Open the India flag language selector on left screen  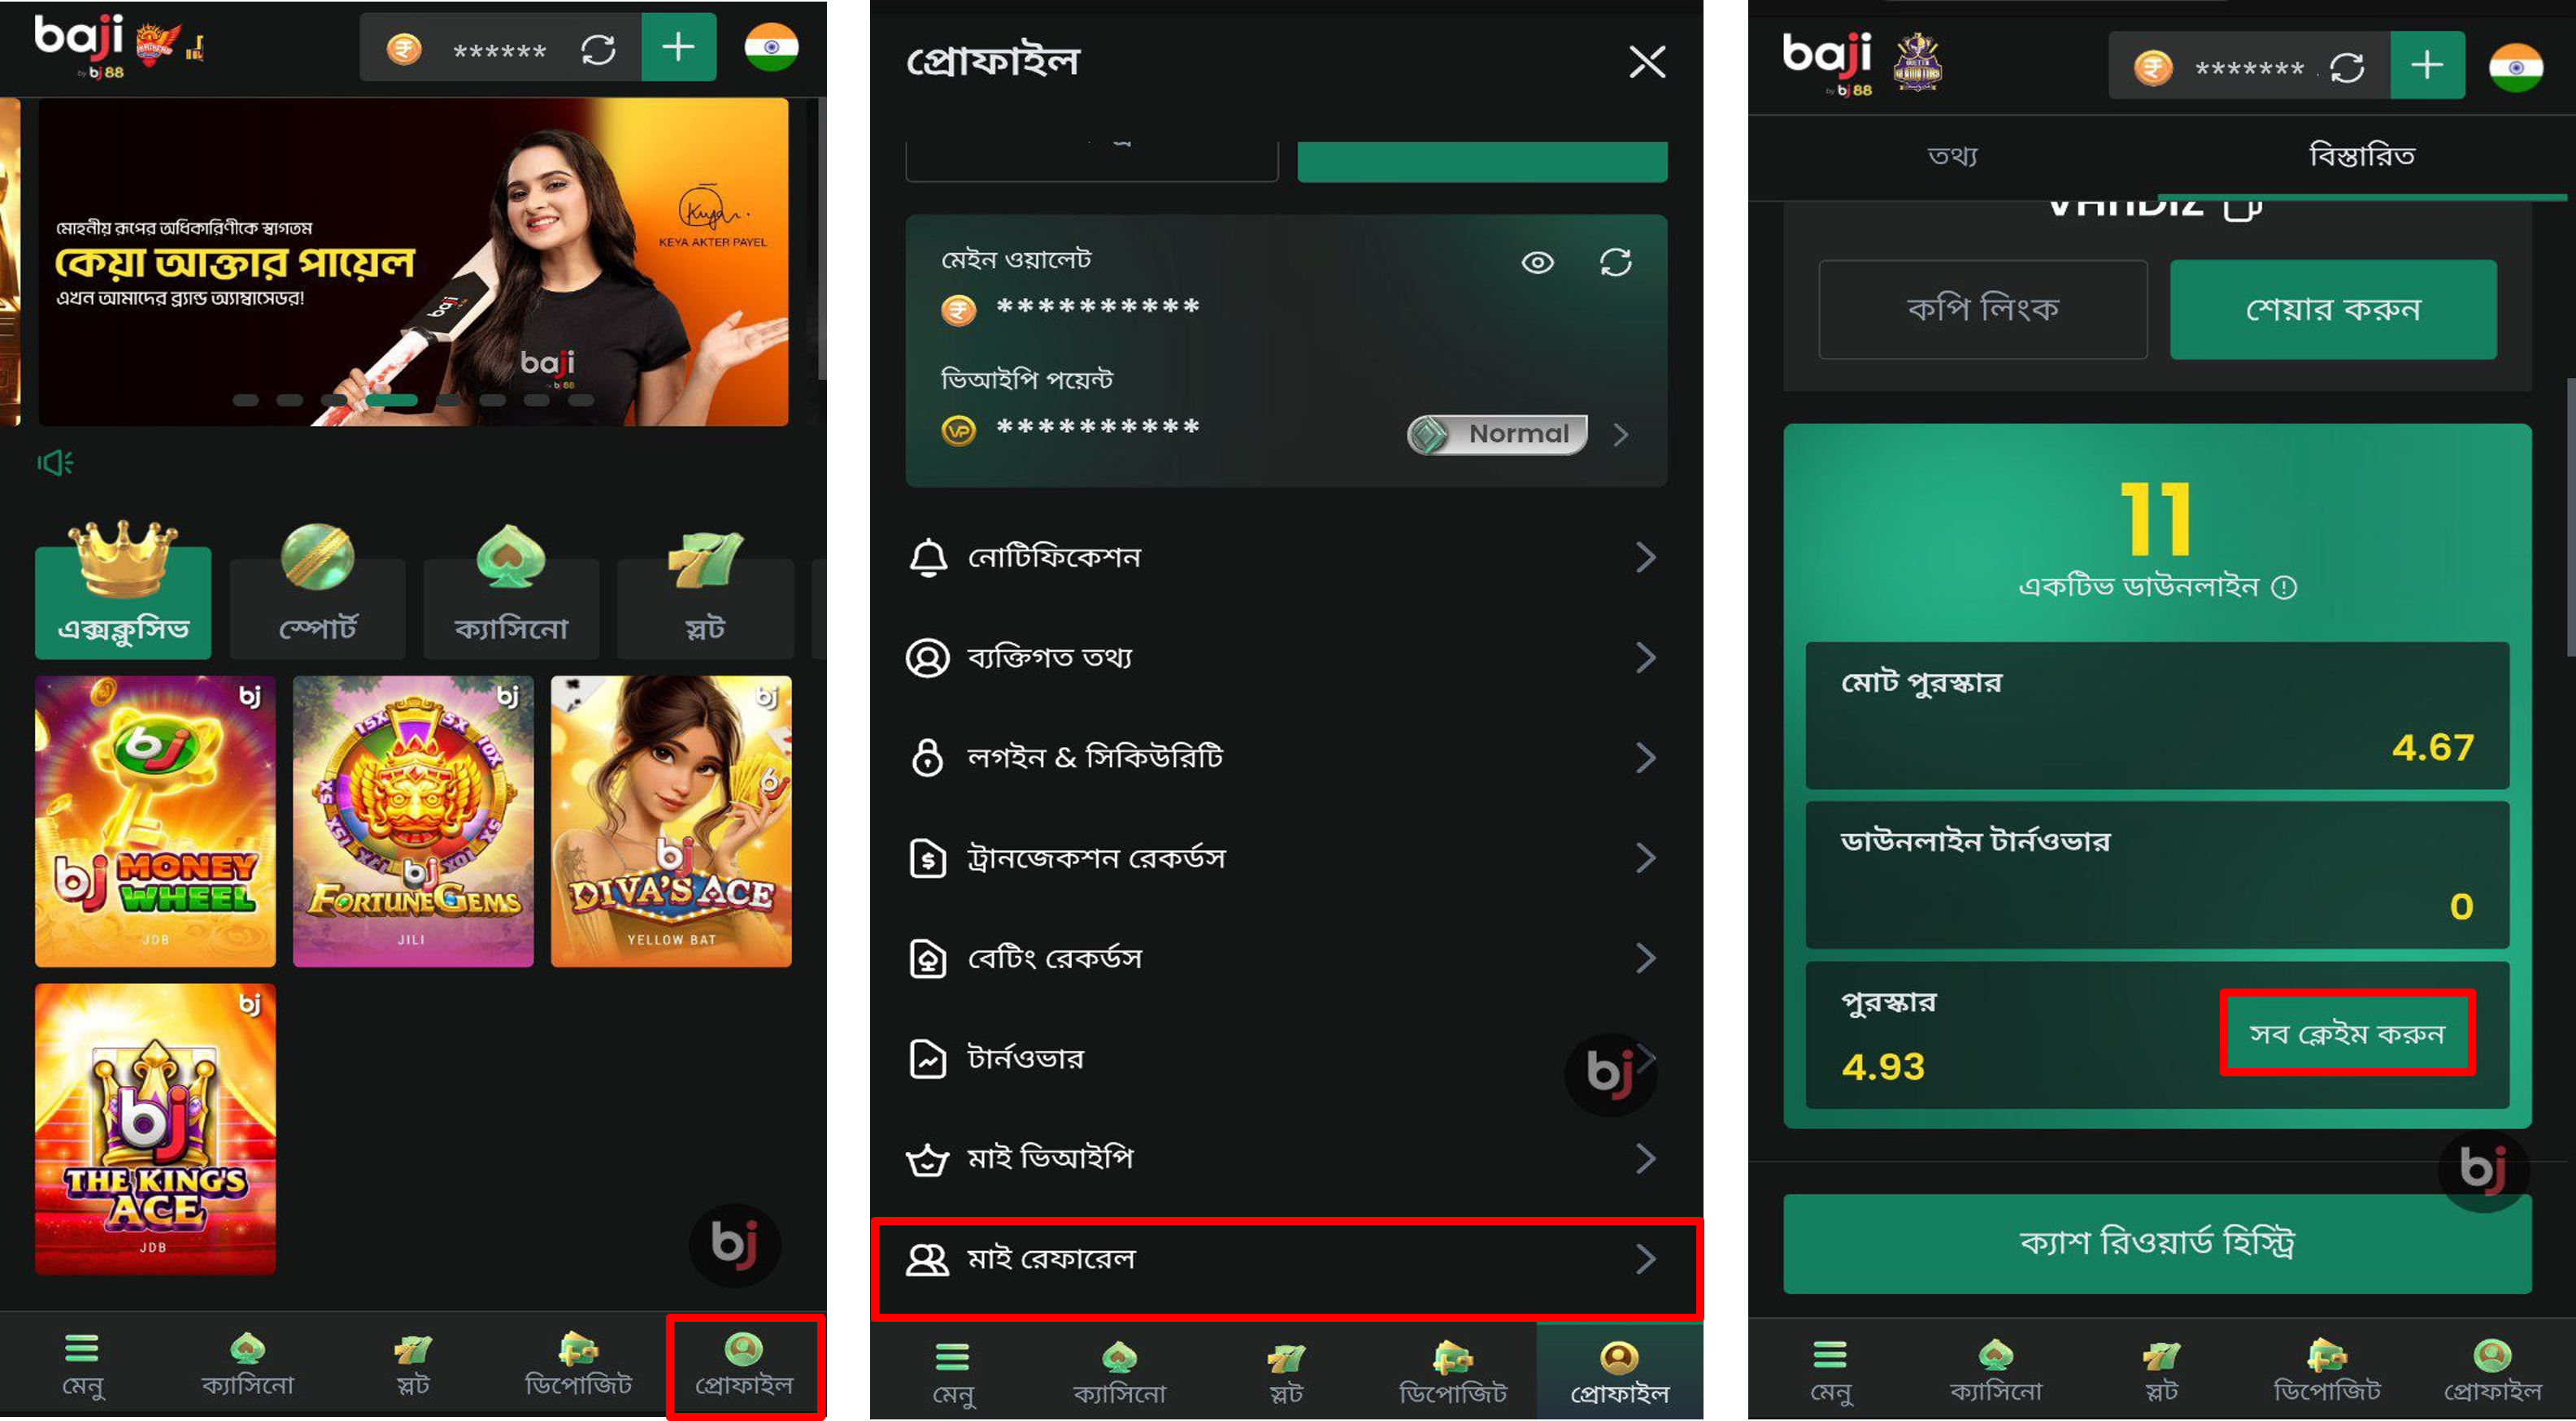pyautogui.click(x=771, y=47)
